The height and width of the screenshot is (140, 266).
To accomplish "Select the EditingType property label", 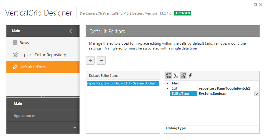I will tap(184, 94).
